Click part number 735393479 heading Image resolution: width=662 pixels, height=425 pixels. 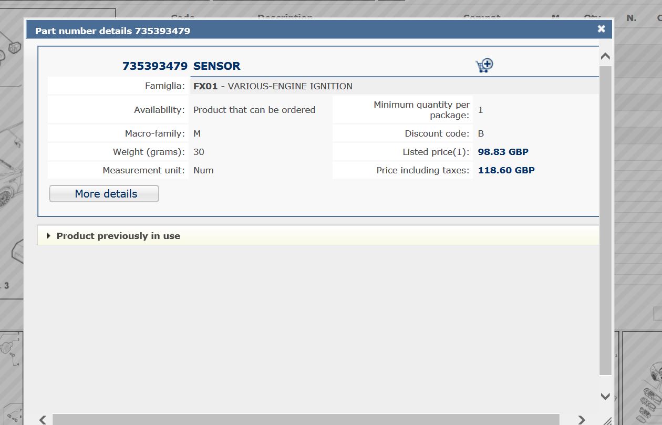tap(154, 66)
